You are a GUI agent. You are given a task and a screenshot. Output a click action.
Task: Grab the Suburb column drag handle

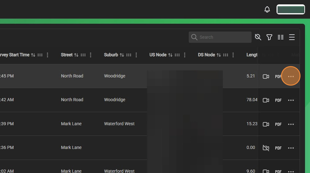click(x=129, y=55)
